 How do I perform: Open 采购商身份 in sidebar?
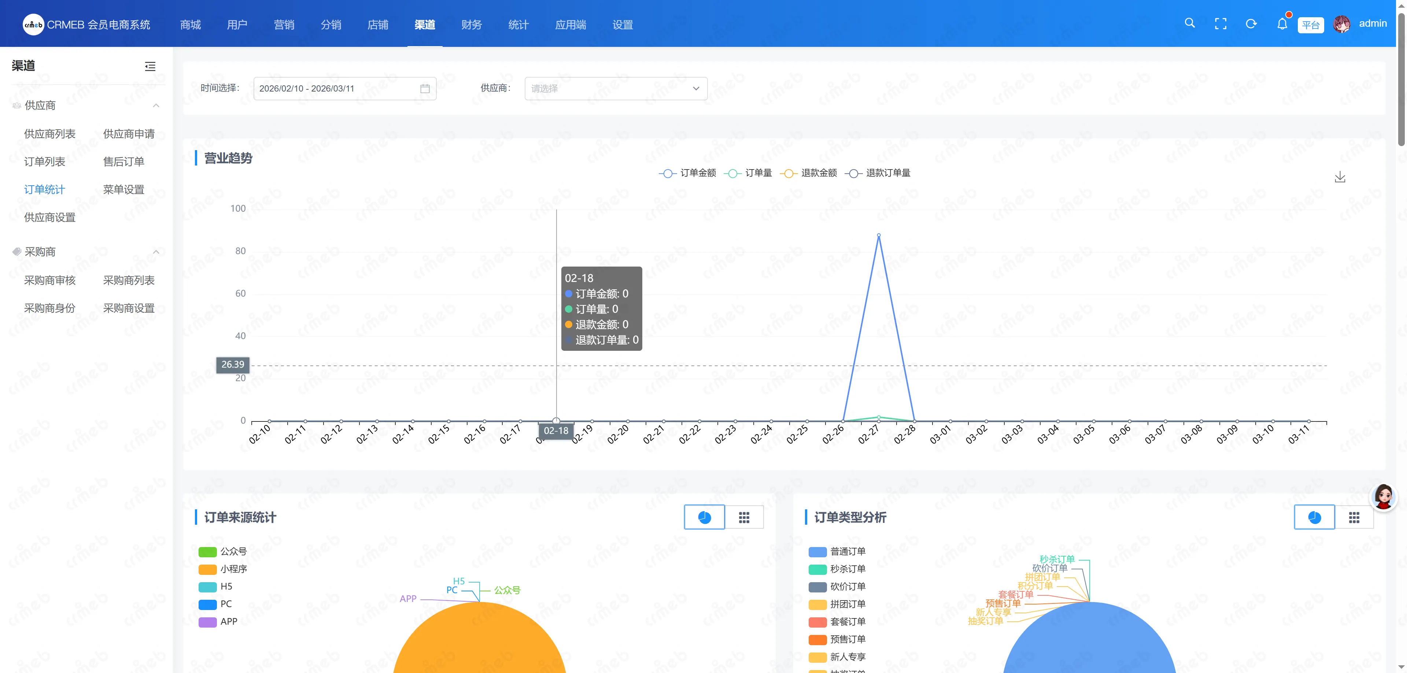50,308
